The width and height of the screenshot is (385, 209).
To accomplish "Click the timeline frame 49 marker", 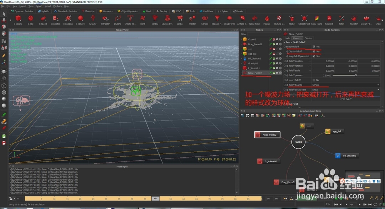I will tap(155, 199).
